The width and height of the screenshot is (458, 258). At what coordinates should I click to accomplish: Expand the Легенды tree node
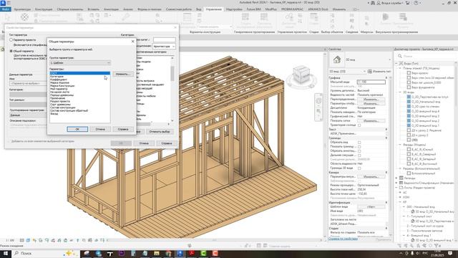(396, 178)
